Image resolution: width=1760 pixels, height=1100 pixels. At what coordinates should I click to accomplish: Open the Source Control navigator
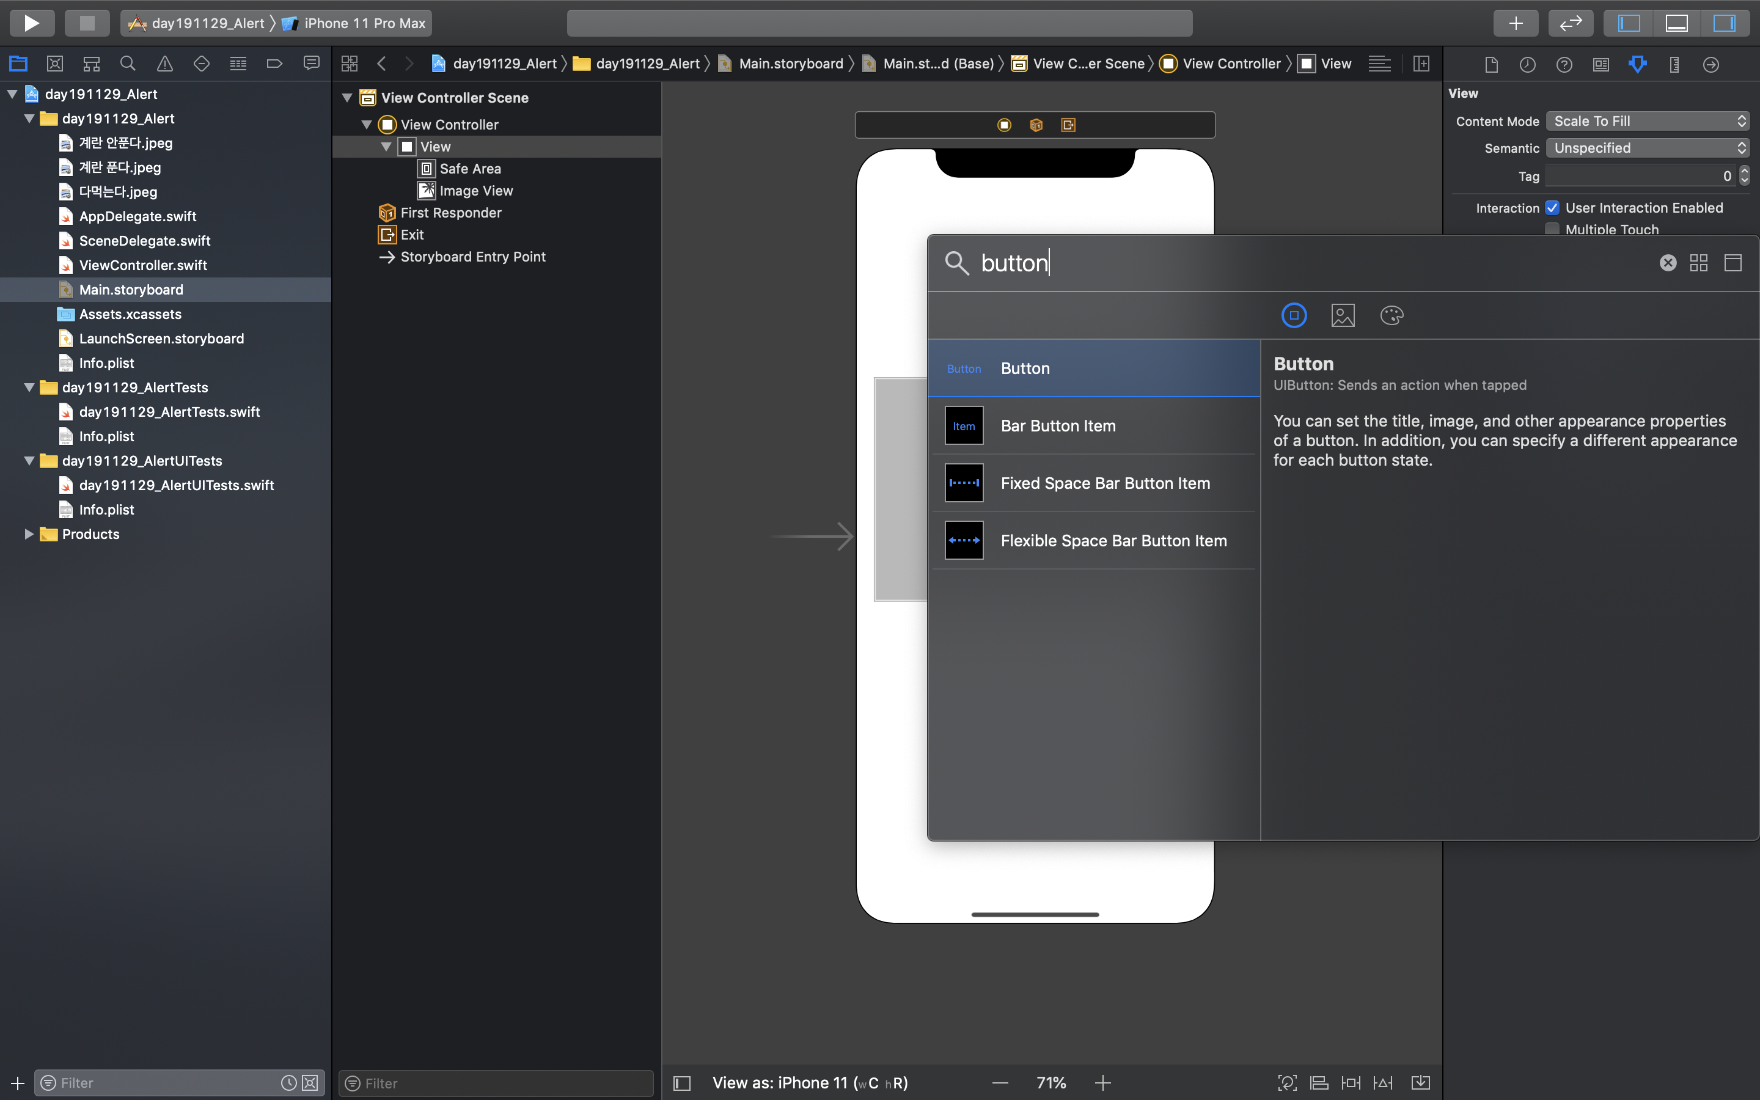click(54, 64)
